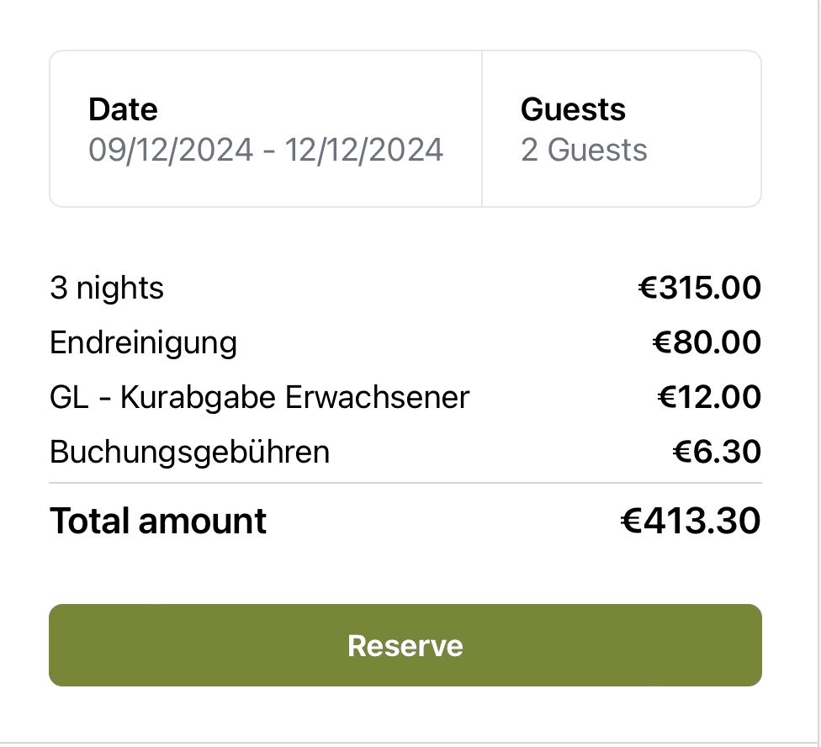The width and height of the screenshot is (821, 747).
Task: Select the Endreinigung fee label
Action: [x=143, y=343]
